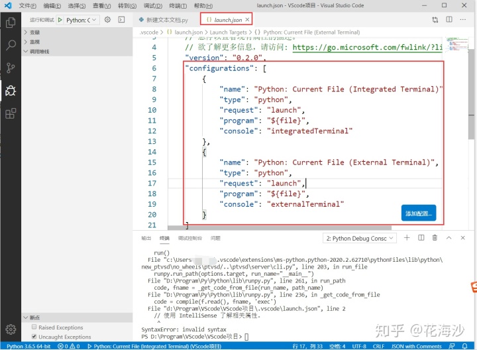Toggle Raised Exceptions breakpoint checkbox
477x350 pixels.
click(34, 327)
